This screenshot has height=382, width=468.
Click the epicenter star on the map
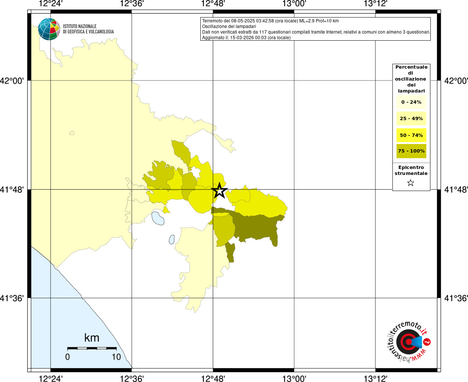[x=220, y=190]
